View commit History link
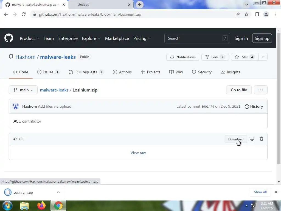This screenshot has width=281, height=211. [254, 106]
